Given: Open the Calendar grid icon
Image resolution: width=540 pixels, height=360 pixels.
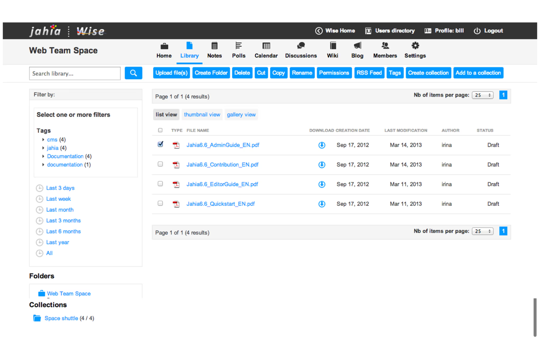Looking at the screenshot, I should [x=266, y=46].
